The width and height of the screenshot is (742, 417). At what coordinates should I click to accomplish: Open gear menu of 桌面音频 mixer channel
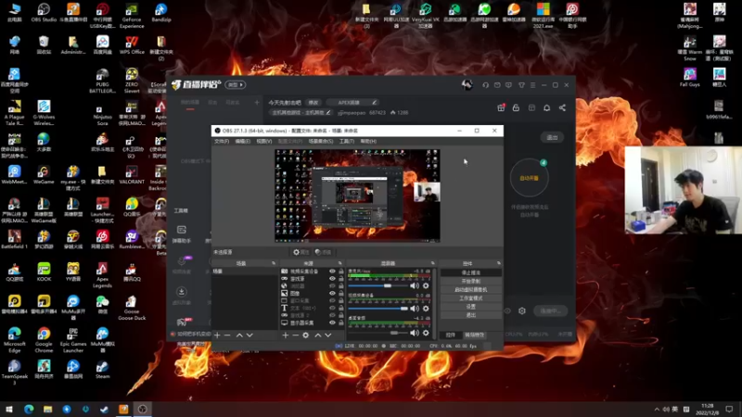pos(426,333)
